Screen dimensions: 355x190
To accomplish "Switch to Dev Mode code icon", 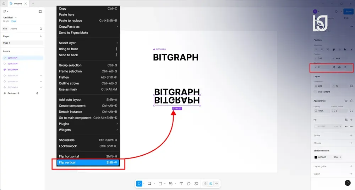I will click(217, 184).
